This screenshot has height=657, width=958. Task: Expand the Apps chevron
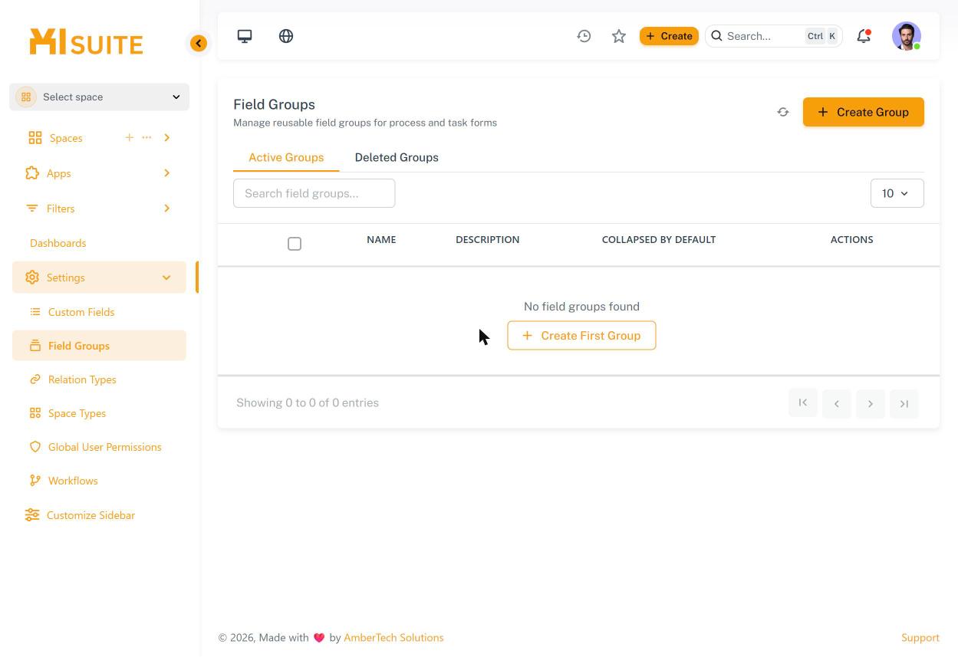167,173
